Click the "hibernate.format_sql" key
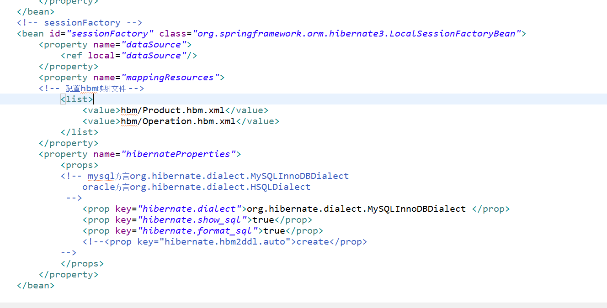The image size is (607, 308). 200,230
